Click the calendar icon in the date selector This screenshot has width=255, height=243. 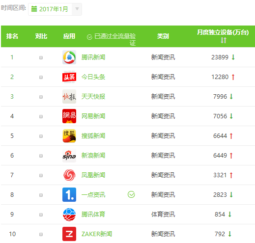tap(34, 9)
